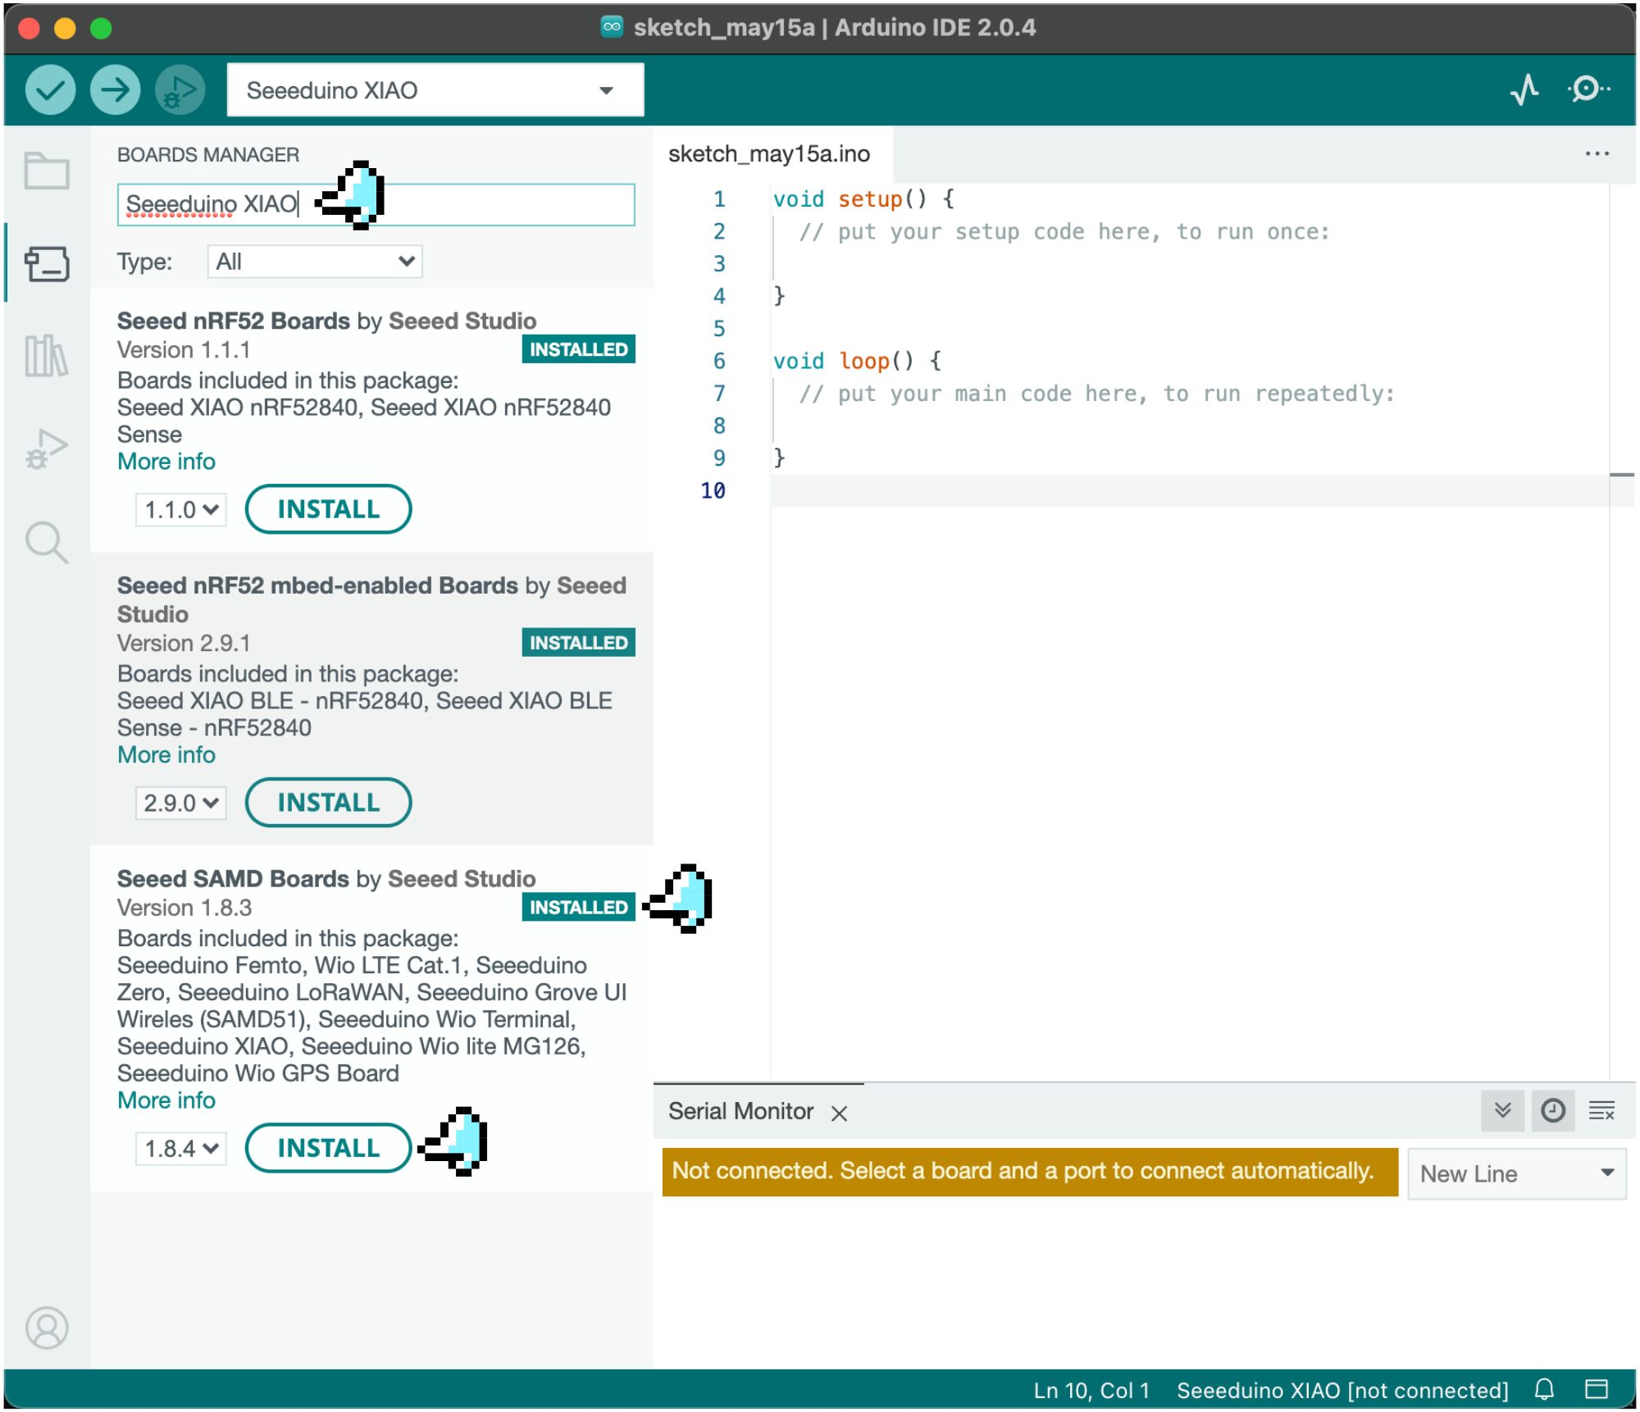This screenshot has width=1640, height=1412.
Task: Click 'Seeeduino XIAO [not connected]' in status bar
Action: click(1342, 1390)
